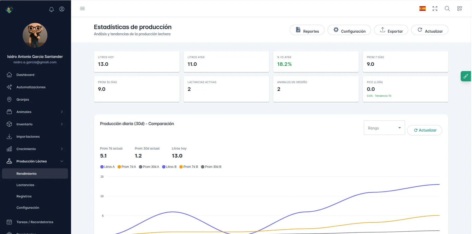Select the Dashboard home icon
The image size is (472, 234).
pyautogui.click(x=9, y=75)
